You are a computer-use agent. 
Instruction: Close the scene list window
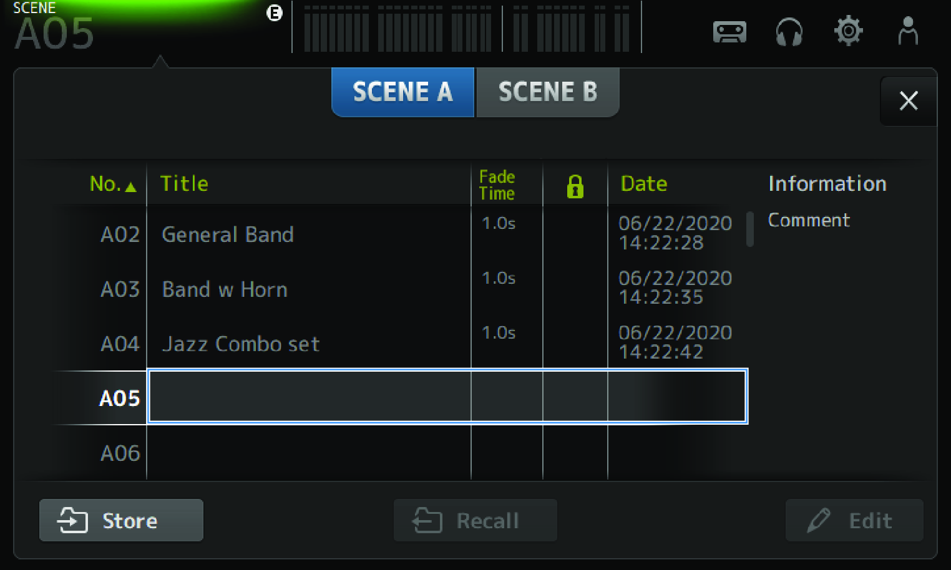point(908,100)
